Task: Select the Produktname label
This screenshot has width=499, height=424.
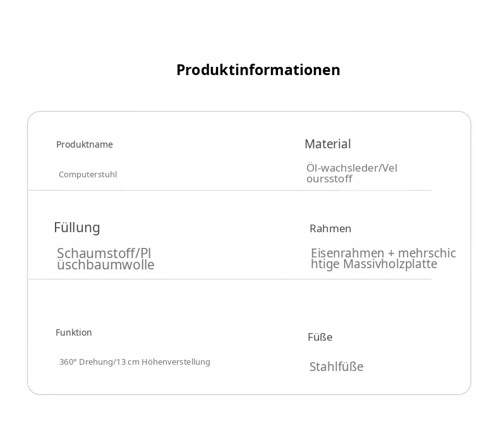Action: tap(85, 144)
